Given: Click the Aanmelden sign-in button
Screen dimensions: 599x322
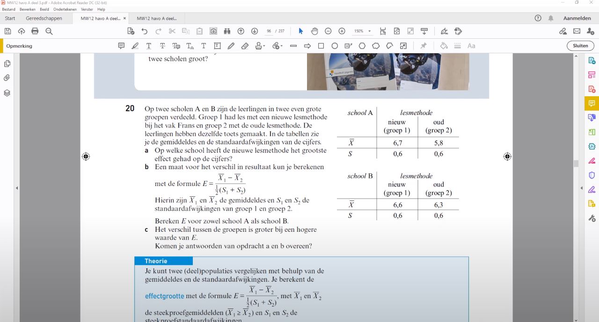Looking at the screenshot, I should [x=577, y=18].
